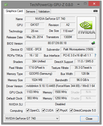Screen dimensions: 103x126
Task: Save BIOS using the green chip icon
Action: tap(93, 43)
